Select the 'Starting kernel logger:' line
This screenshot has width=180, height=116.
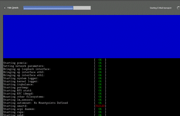[x=21, y=81]
